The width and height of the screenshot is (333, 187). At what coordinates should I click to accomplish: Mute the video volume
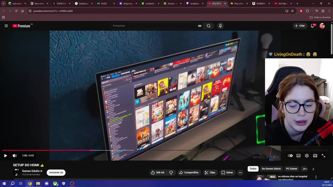(x=15, y=156)
